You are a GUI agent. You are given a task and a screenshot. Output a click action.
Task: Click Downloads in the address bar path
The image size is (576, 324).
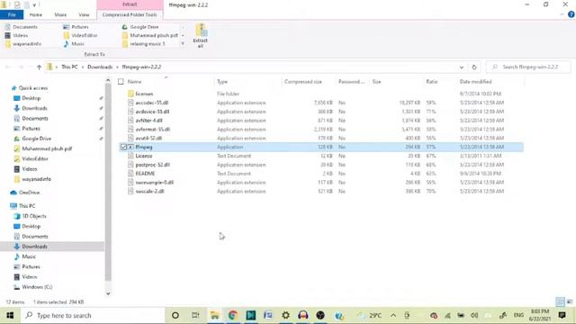(x=100, y=67)
